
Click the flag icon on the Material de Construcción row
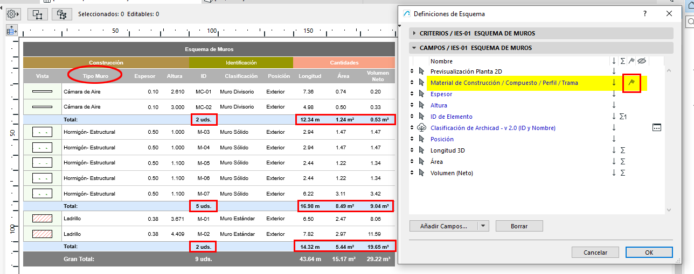coord(631,83)
